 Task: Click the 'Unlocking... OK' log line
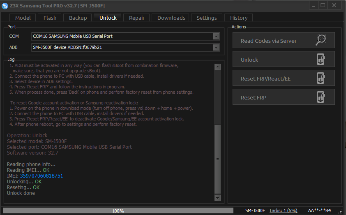24,182
